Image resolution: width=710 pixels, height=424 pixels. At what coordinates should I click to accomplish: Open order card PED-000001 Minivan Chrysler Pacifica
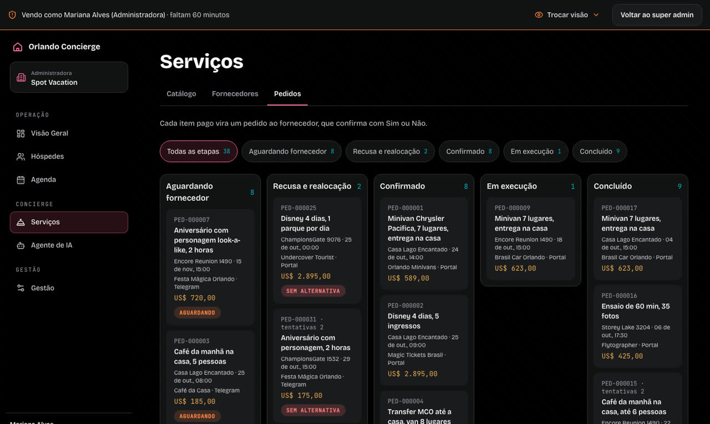pos(424,244)
